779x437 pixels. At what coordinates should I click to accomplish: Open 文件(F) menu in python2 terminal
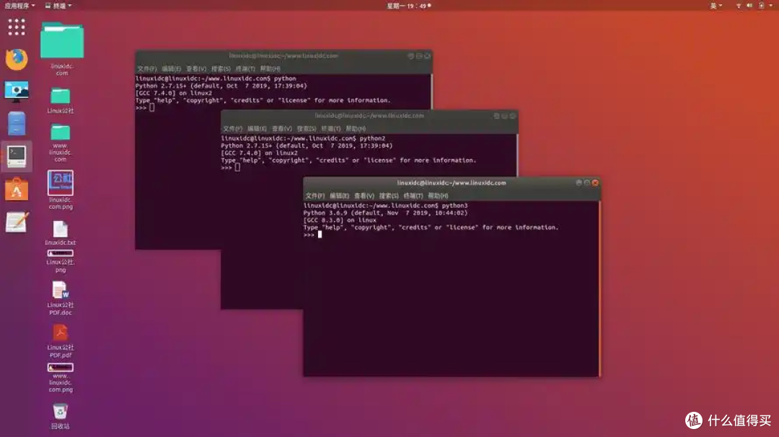(x=232, y=128)
